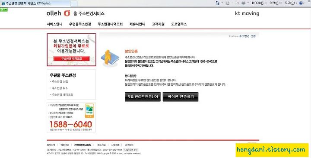Click the 주소변경 내역조회 sidebar link
The image size is (311, 158).
[62, 95]
